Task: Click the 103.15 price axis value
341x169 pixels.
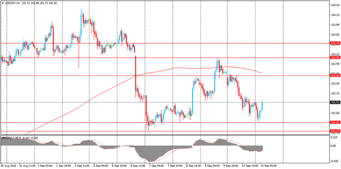Action: click(x=335, y=54)
